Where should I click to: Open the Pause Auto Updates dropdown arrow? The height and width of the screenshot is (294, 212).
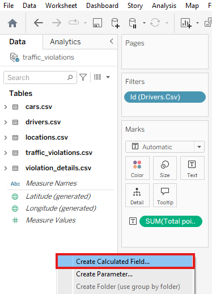(x=144, y=23)
